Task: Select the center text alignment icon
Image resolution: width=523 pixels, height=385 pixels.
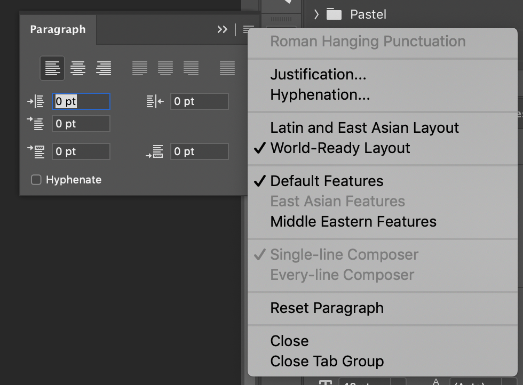Action: pyautogui.click(x=78, y=68)
